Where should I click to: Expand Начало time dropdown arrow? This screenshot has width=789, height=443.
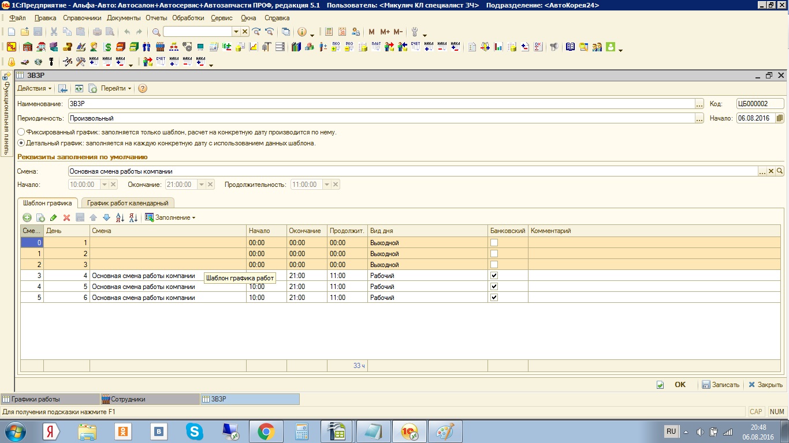pyautogui.click(x=105, y=185)
